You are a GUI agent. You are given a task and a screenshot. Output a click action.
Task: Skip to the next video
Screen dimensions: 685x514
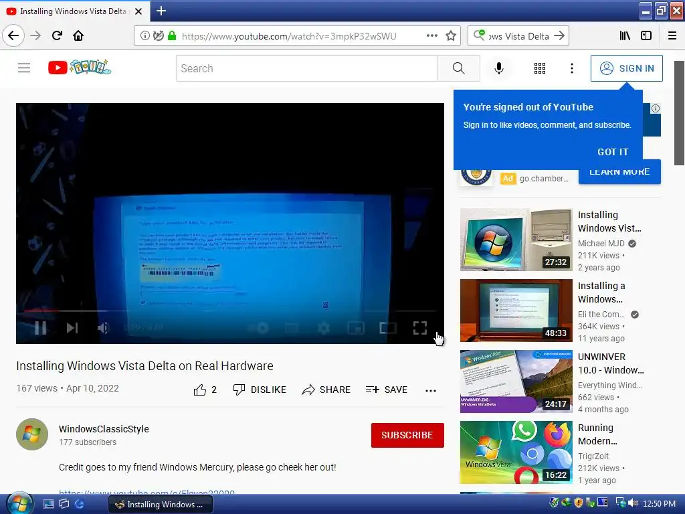[x=72, y=328]
